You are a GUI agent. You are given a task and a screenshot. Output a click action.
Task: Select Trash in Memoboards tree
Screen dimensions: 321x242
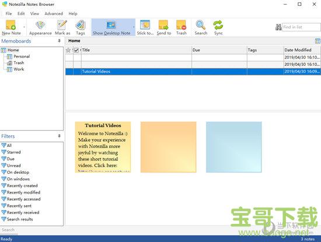pyautogui.click(x=19, y=63)
